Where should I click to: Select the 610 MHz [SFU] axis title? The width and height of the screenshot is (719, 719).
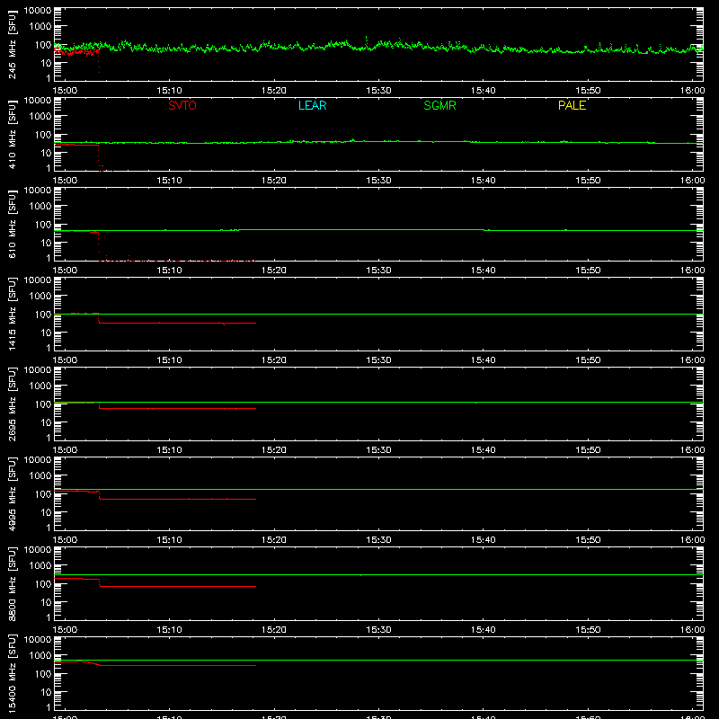(12, 224)
